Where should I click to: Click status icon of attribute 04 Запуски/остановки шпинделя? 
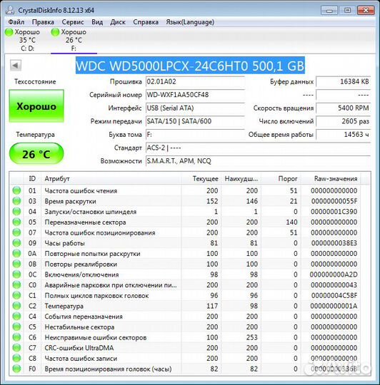coord(16,212)
